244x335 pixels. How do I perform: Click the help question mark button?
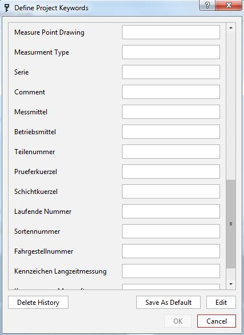[x=207, y=5]
